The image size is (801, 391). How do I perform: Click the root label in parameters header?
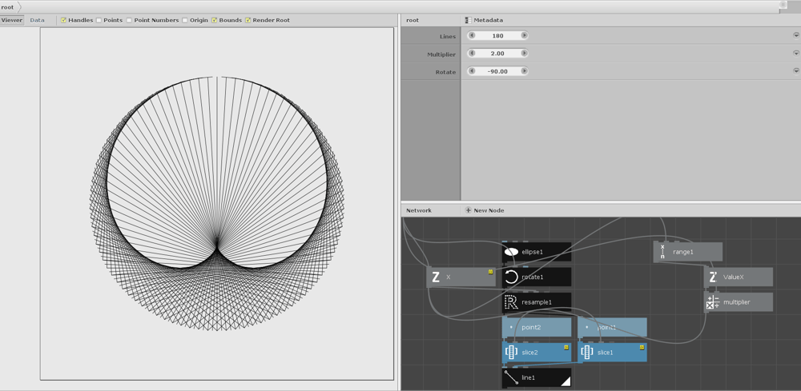[413, 21]
